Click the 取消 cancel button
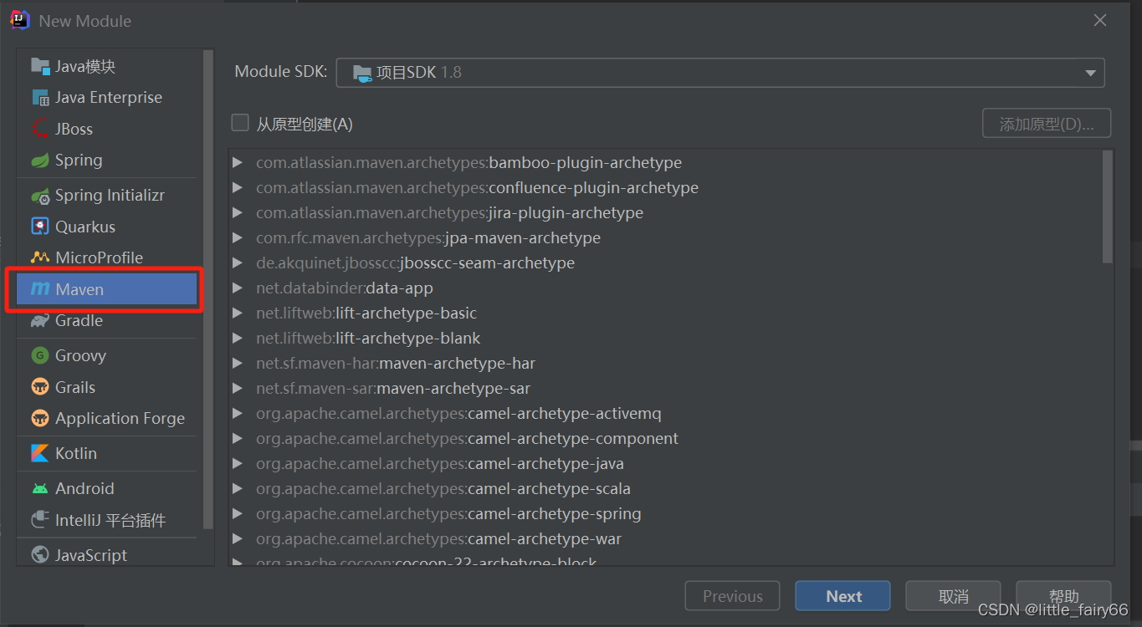1142x627 pixels. click(x=953, y=596)
